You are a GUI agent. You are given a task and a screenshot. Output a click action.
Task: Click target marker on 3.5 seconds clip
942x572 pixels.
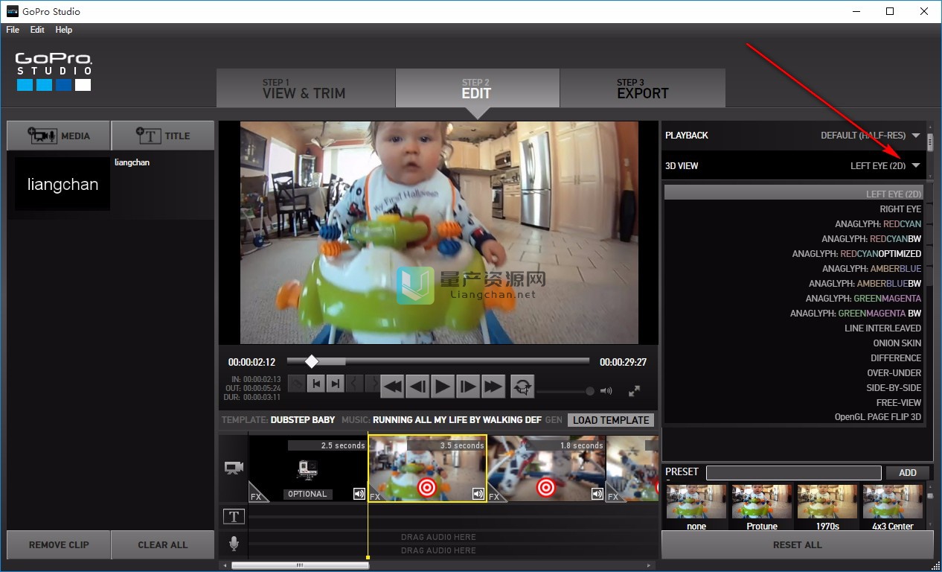(426, 487)
